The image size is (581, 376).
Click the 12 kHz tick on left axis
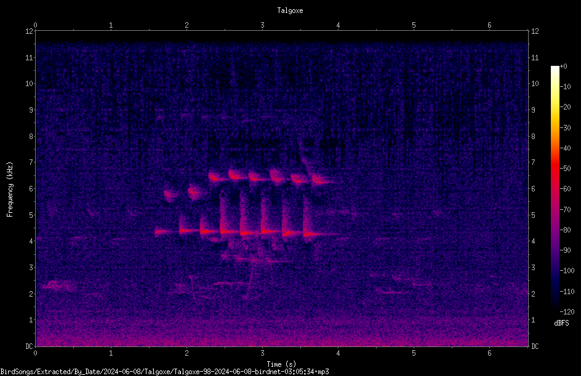pyautogui.click(x=30, y=31)
